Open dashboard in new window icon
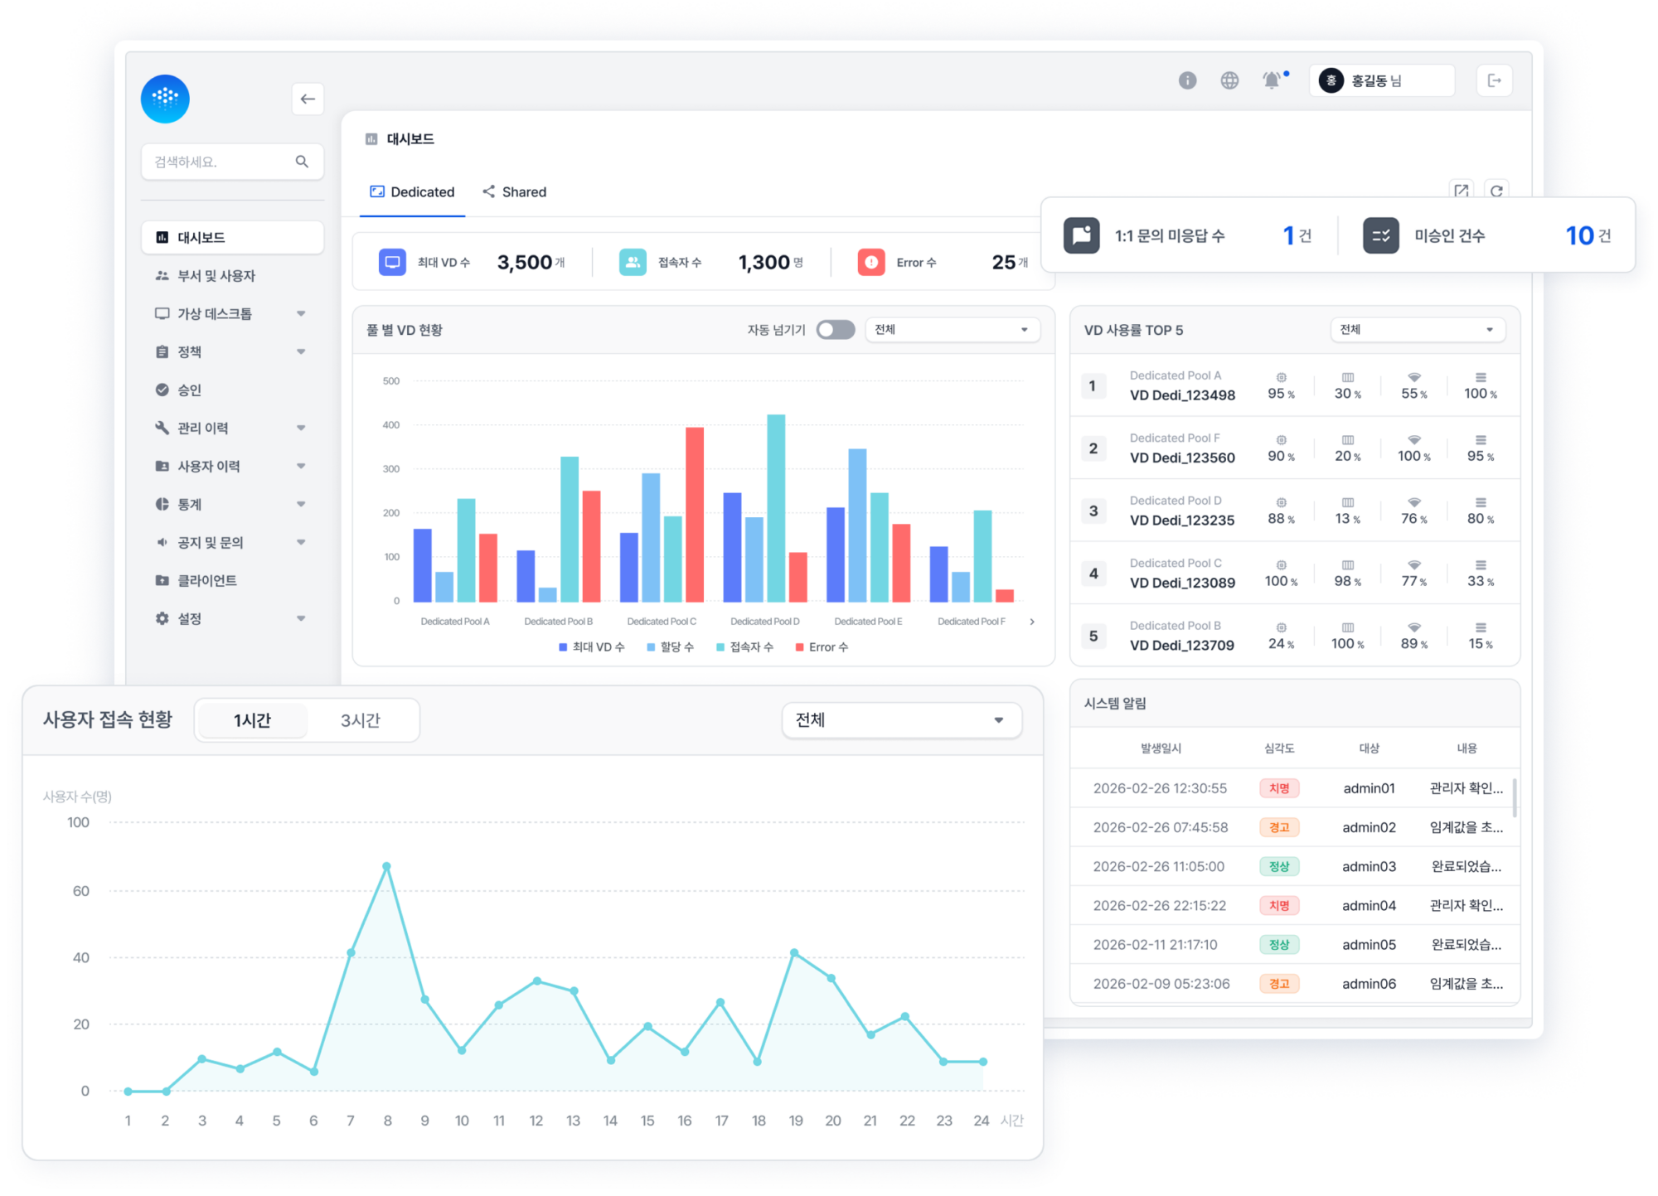Screen dimensions: 1658x1196 pyautogui.click(x=1461, y=191)
